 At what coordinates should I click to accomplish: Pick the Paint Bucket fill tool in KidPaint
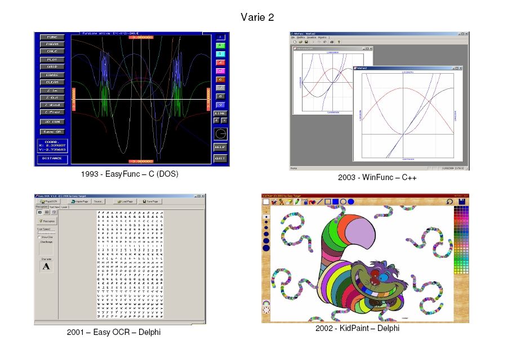tap(312, 202)
